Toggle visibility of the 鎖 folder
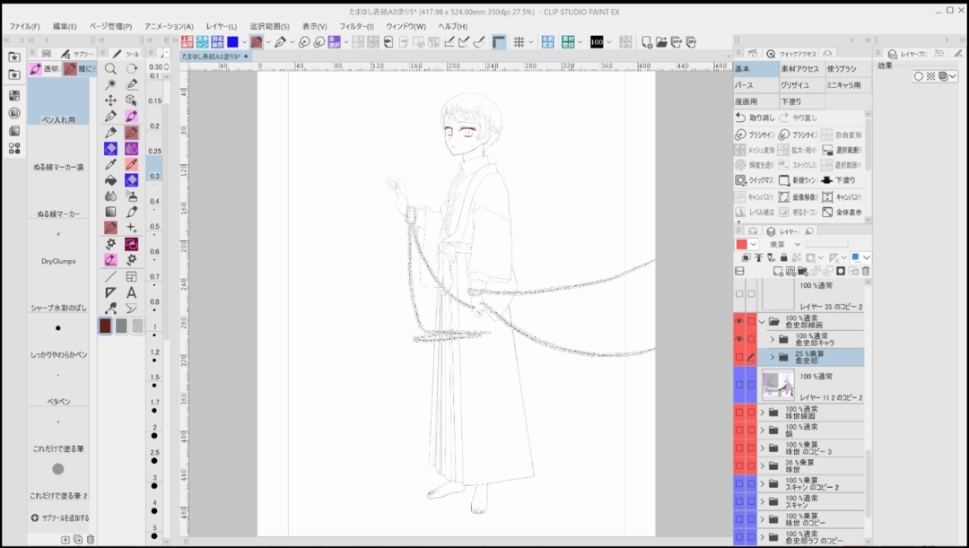 [x=739, y=430]
